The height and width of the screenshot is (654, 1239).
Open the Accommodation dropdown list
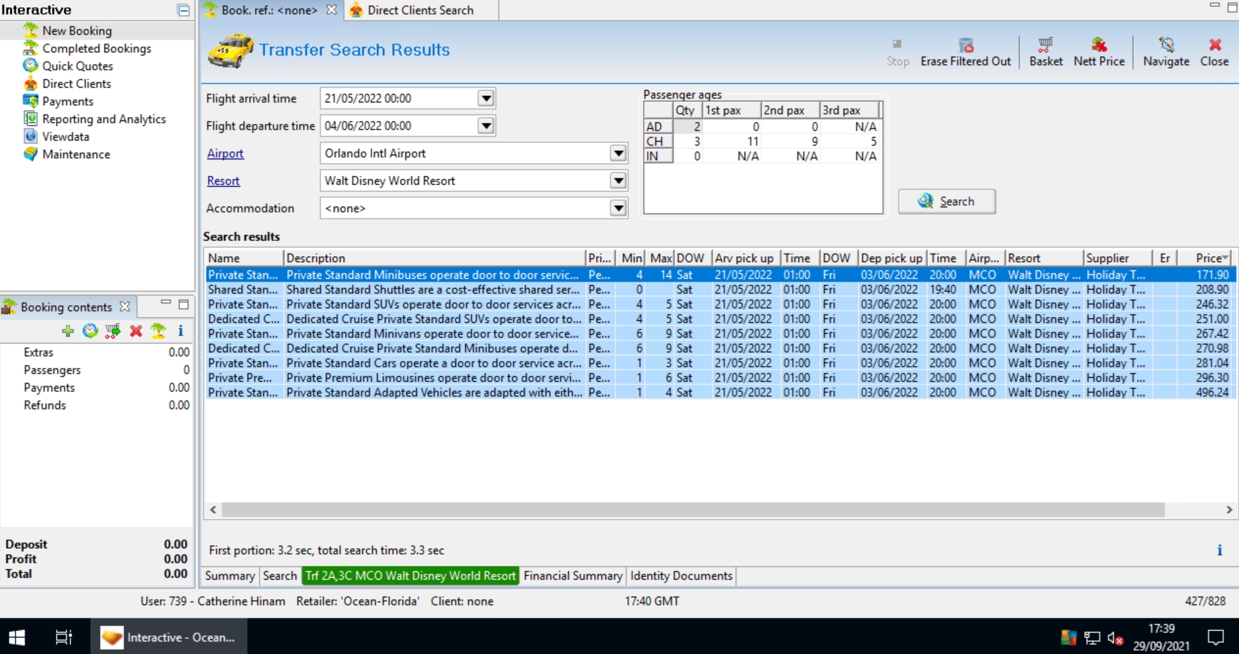click(618, 208)
